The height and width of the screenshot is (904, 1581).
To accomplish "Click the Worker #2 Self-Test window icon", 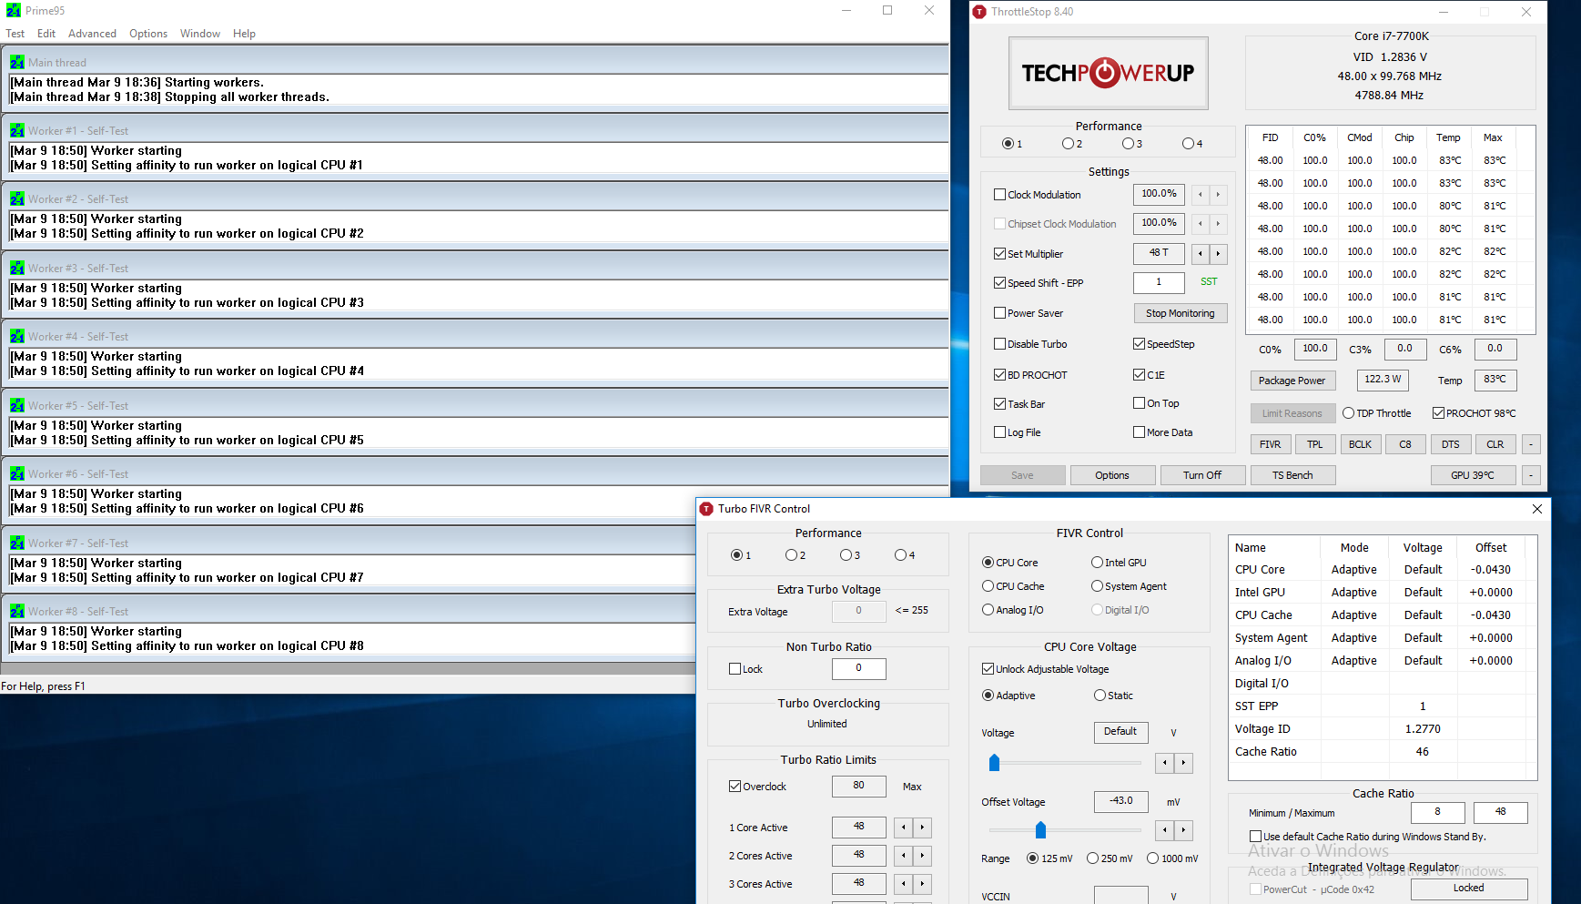I will (x=17, y=198).
